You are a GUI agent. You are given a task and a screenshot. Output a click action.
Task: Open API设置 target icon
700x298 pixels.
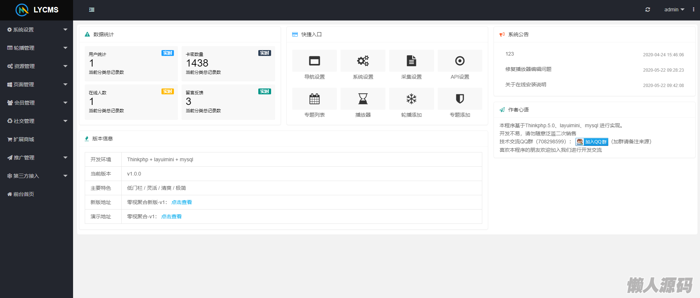(460, 61)
